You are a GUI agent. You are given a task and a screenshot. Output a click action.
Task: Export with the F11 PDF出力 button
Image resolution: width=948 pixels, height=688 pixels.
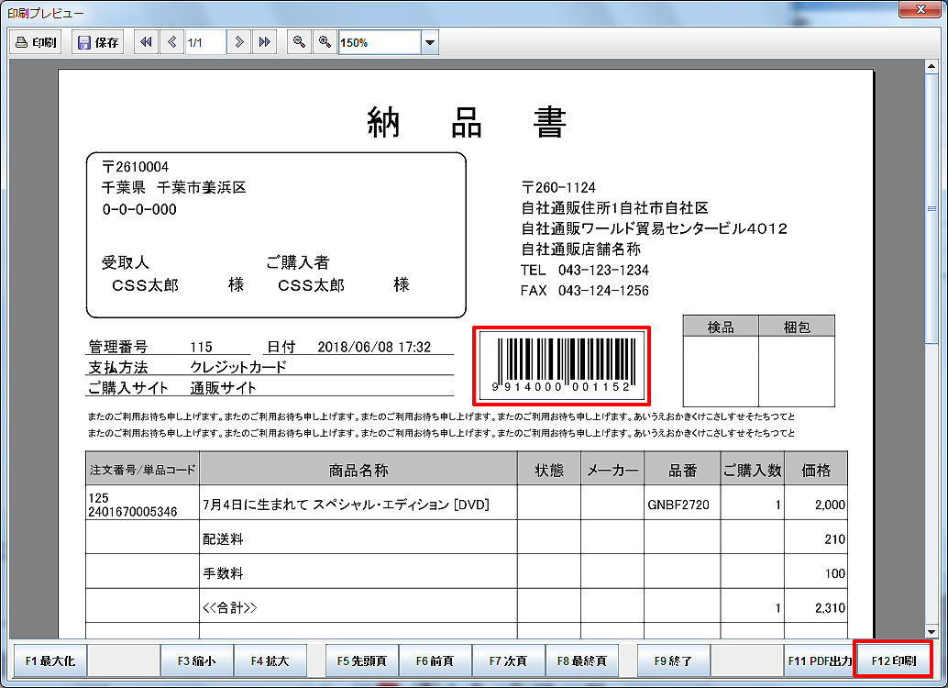coord(819,660)
